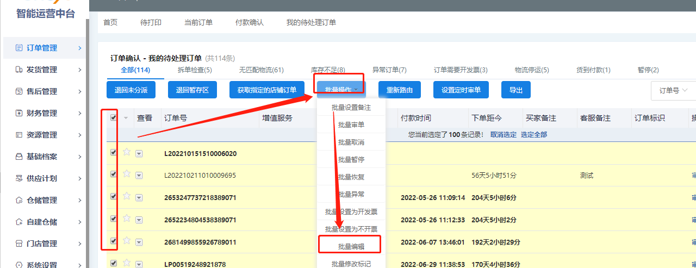Click the 基础档案 sidebar icon
The height and width of the screenshot is (268, 696).
pos(19,157)
